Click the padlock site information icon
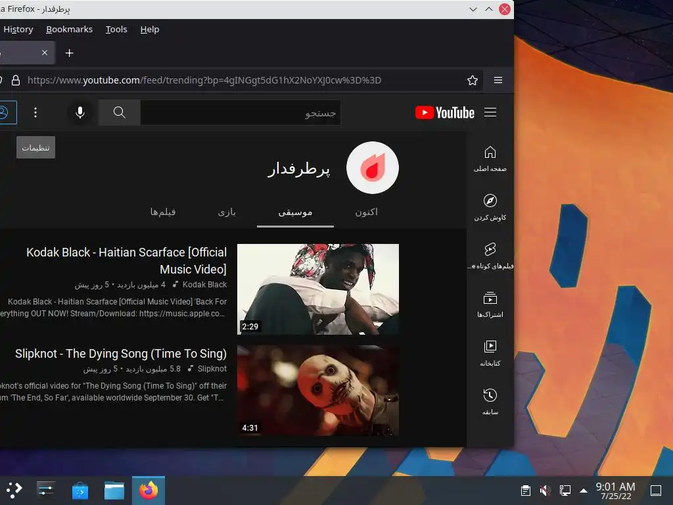The height and width of the screenshot is (505, 673). click(x=16, y=80)
